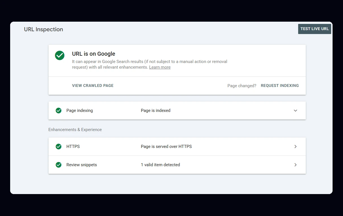Select 'Page is served over HTTPS' text
343x216 pixels.
(166, 147)
